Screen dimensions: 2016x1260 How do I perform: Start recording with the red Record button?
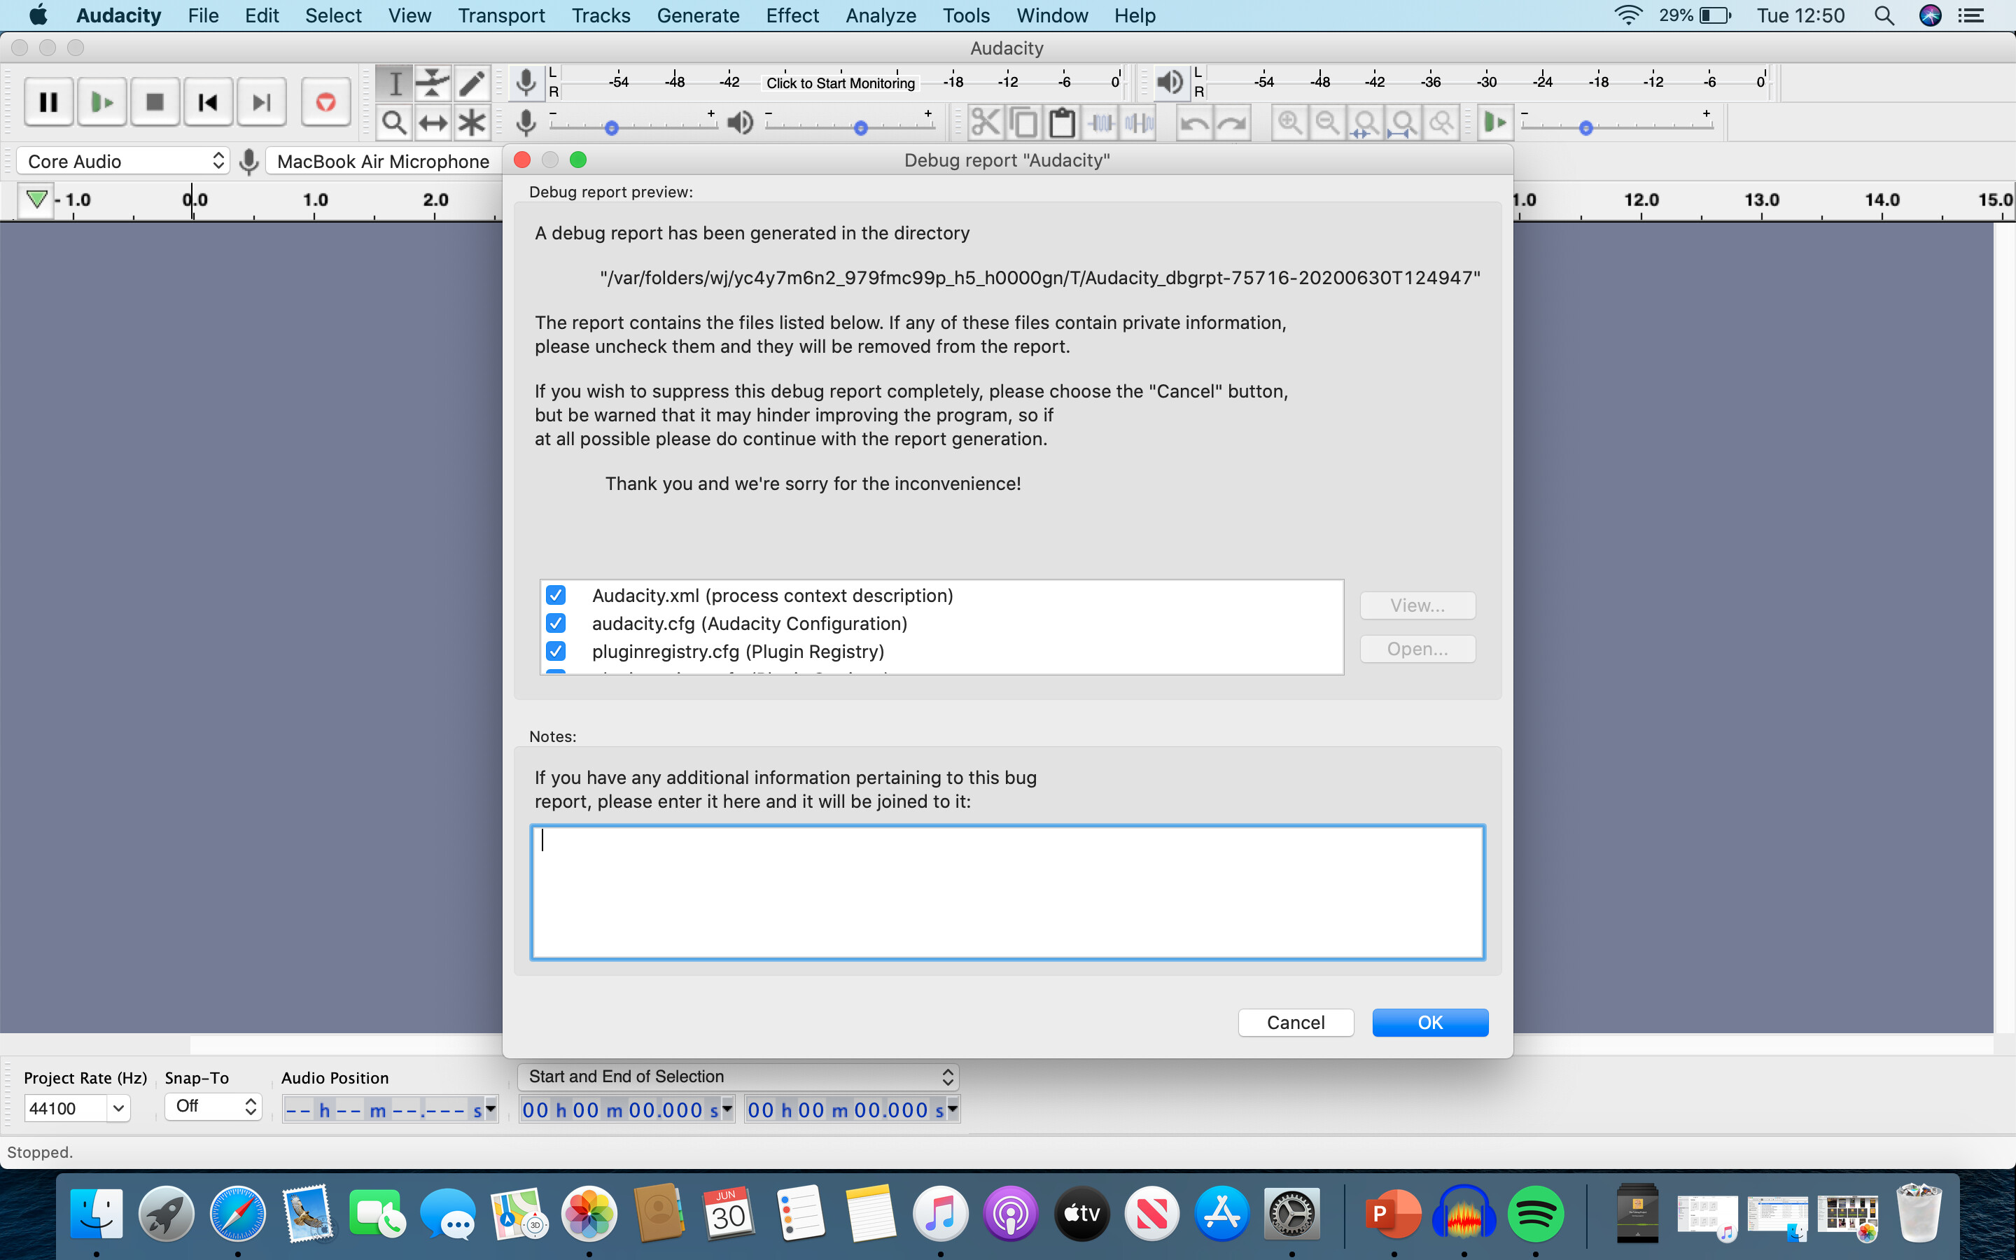tap(325, 101)
